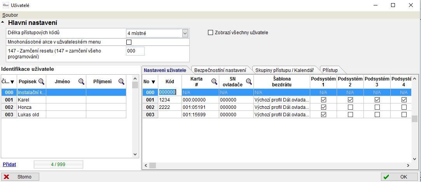Enable Zobrazí všechny uživatele checkbox
421x182 pixels.
(x=211, y=33)
